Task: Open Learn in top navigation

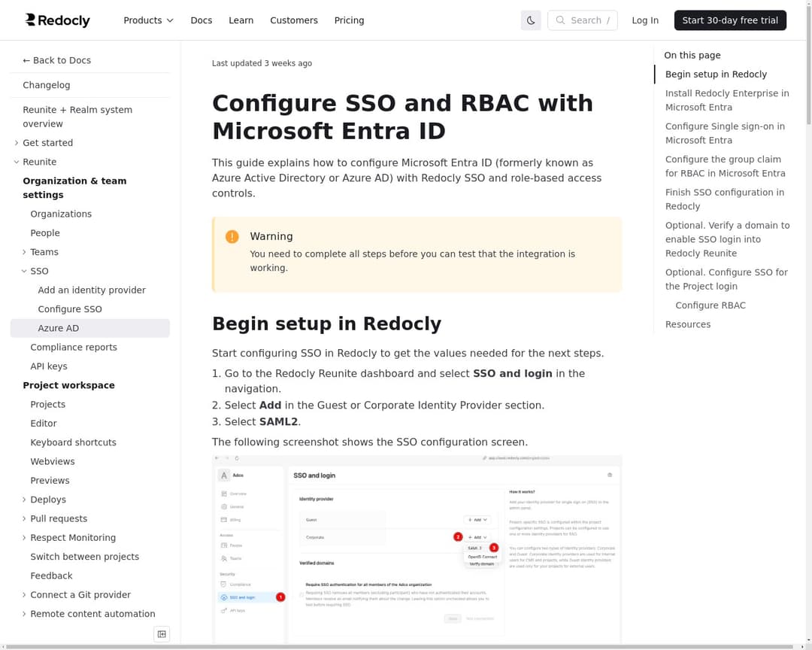Action: 241,20
